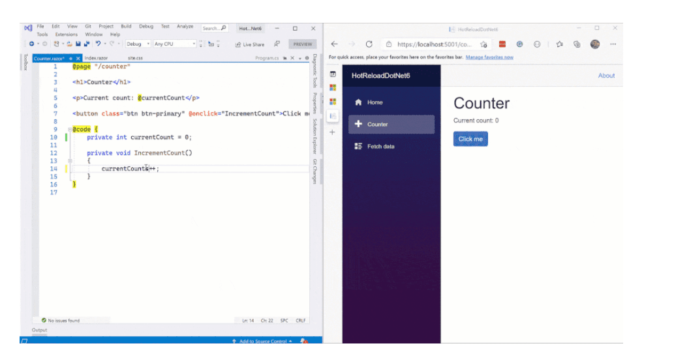
Task: Open Edge Settings and more menu
Action: coord(613,44)
